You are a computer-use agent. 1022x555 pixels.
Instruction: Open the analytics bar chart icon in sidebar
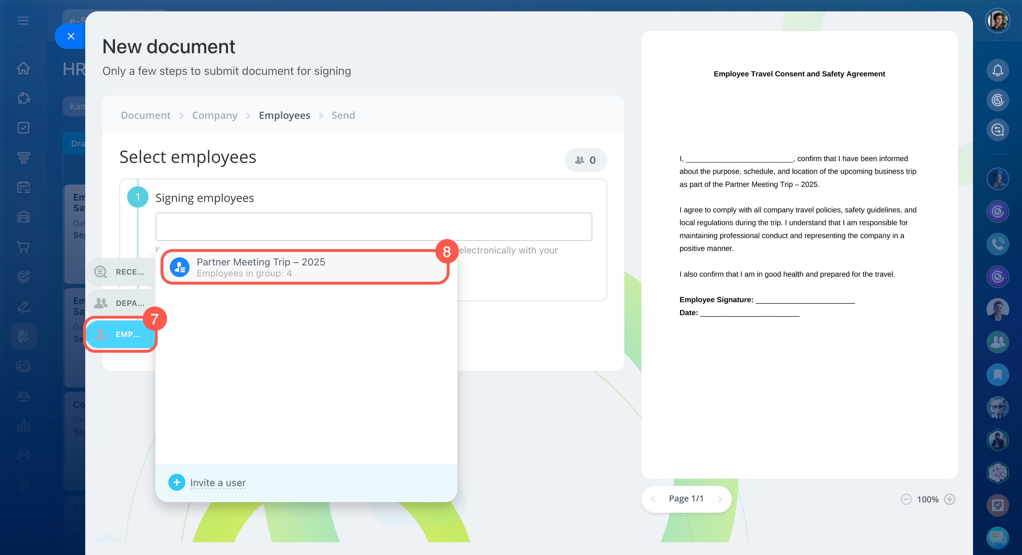tap(23, 425)
